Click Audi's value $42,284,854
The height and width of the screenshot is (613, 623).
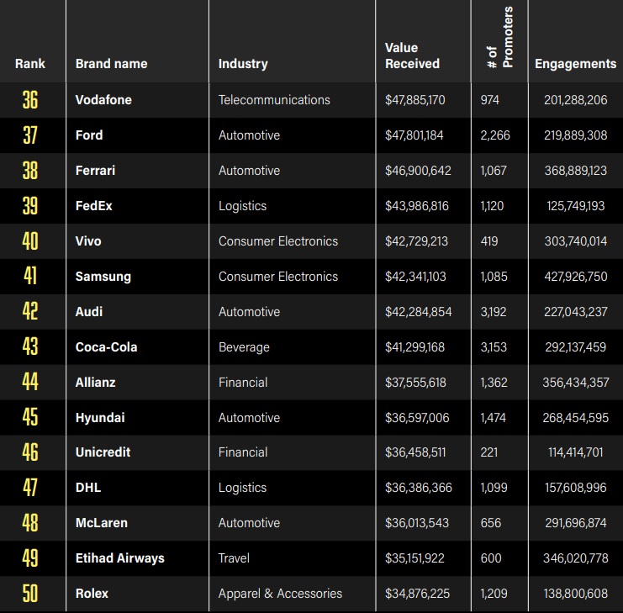pyautogui.click(x=418, y=312)
